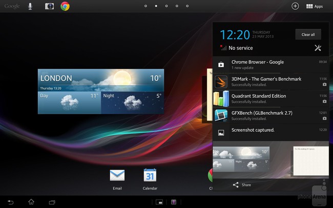This screenshot has width=333, height=208.
Task: Share the captured screenshot
Action: point(242,185)
